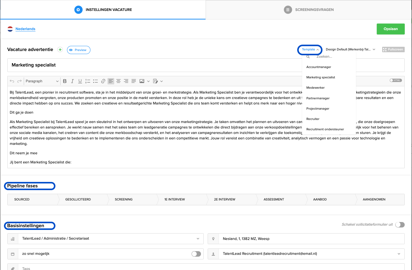The height and width of the screenshot is (270, 412).
Task: Expand the image insert options arrow
Action: click(149, 81)
